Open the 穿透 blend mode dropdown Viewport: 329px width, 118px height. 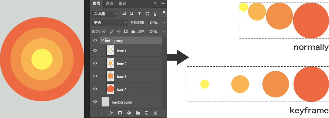pos(110,23)
